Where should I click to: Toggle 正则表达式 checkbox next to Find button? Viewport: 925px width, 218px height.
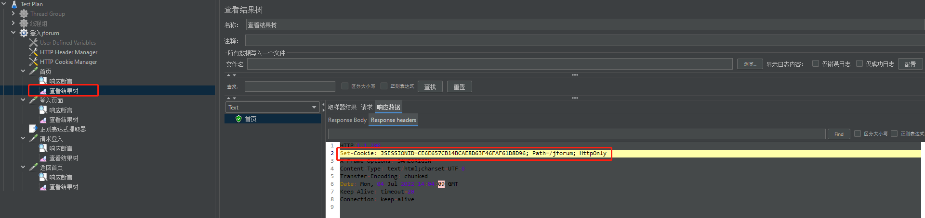pos(894,133)
